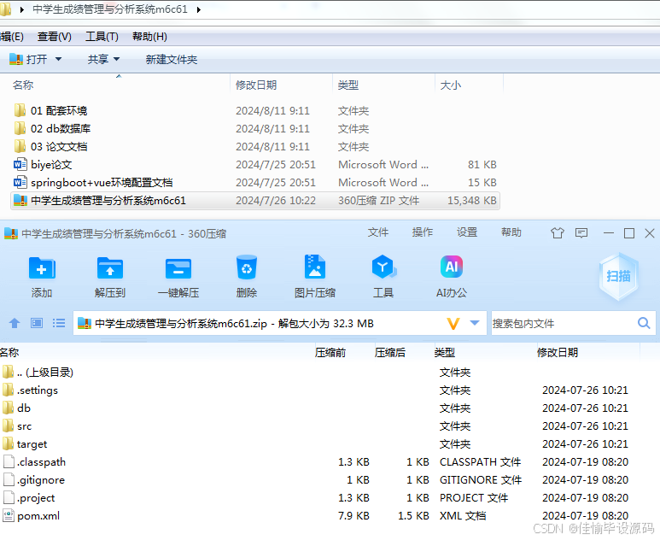660x540 pixels.
Task: Select the biye论文 Word document icon
Action: pyautogui.click(x=20, y=164)
